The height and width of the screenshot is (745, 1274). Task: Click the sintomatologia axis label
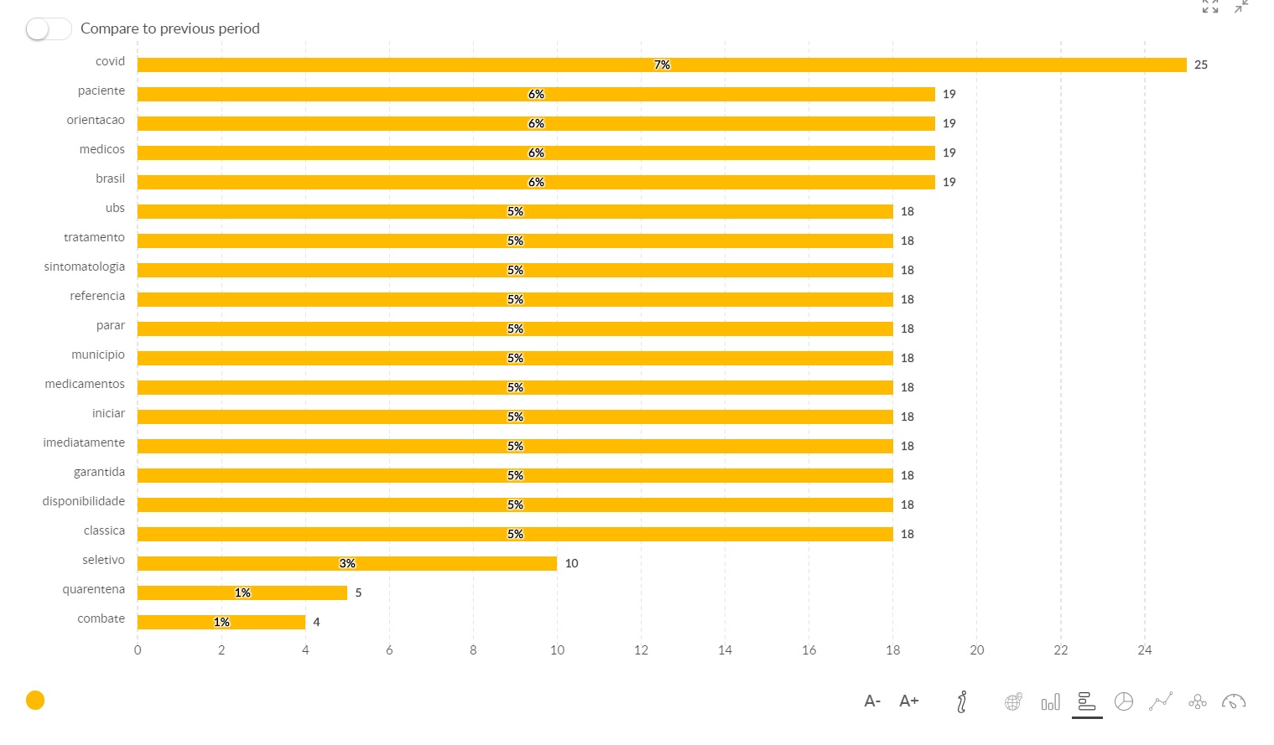tap(85, 266)
